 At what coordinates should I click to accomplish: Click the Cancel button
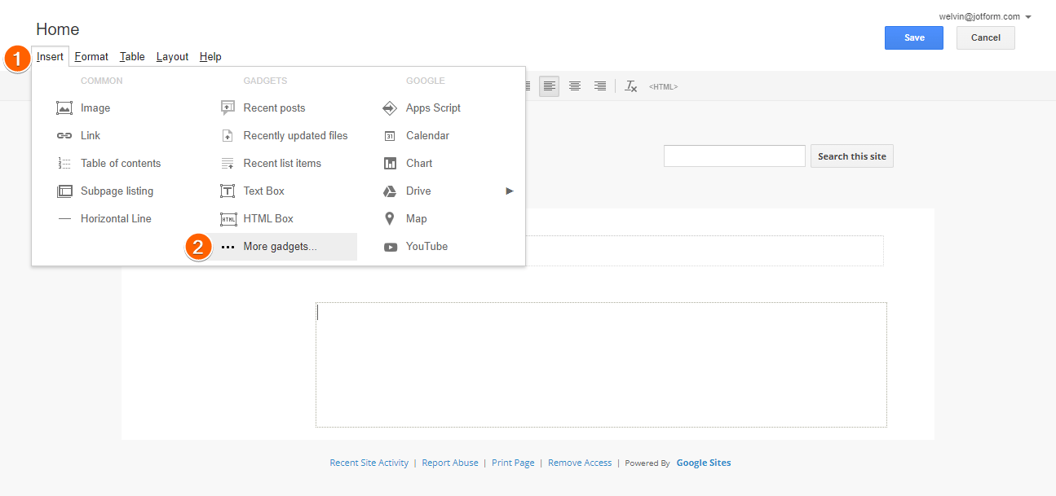[985, 37]
